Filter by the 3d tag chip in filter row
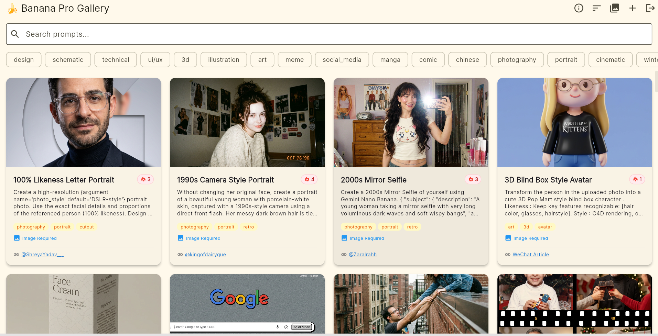Screen dimensions: 658x336 (x=185, y=60)
